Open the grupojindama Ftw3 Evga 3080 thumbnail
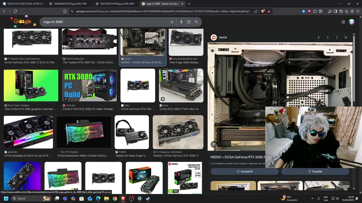362x203 pixels. click(186, 42)
